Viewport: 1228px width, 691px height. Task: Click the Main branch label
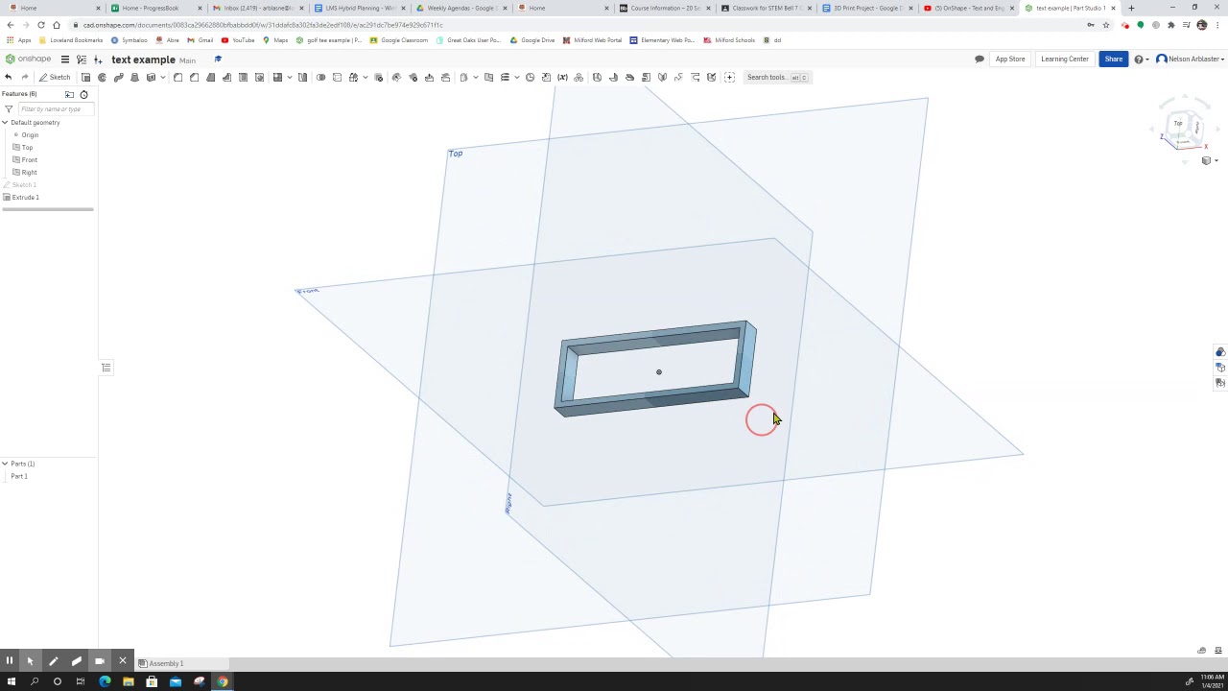pyautogui.click(x=187, y=60)
